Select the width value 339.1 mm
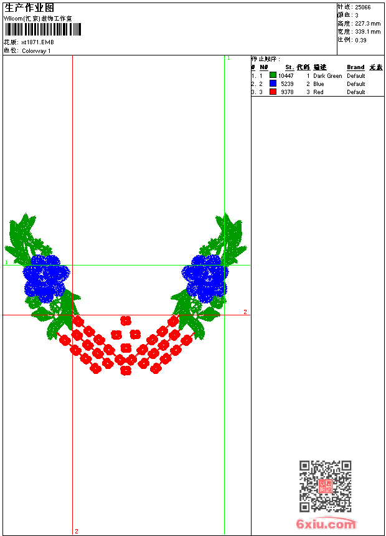Viewport: 386px width, 536px height. tap(367, 32)
